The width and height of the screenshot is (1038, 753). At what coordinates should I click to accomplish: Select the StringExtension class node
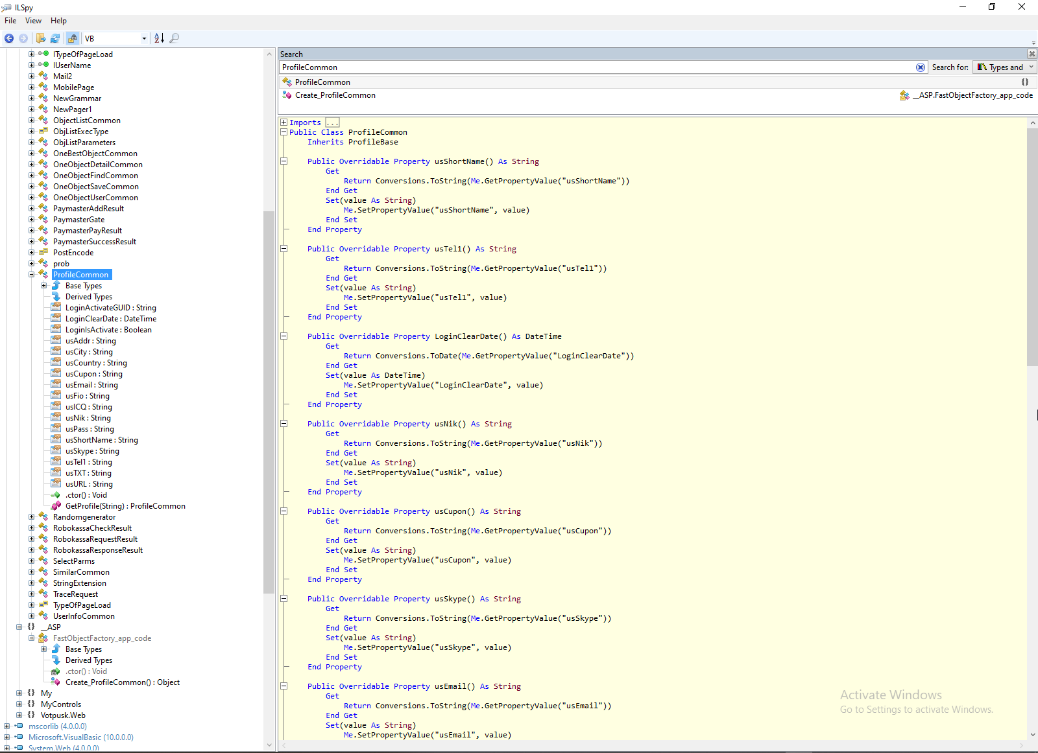point(80,583)
